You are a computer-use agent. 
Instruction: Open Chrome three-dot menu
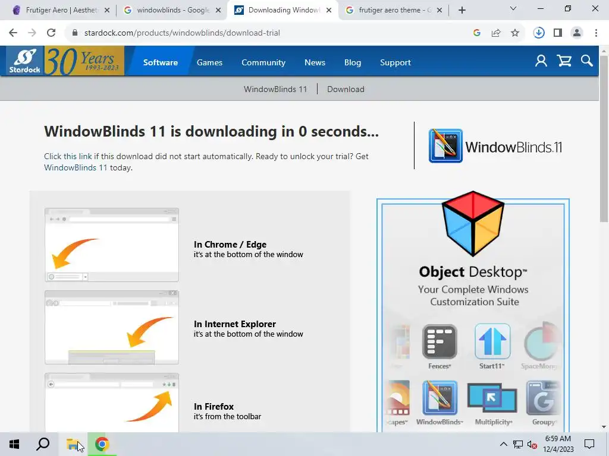[x=596, y=33]
